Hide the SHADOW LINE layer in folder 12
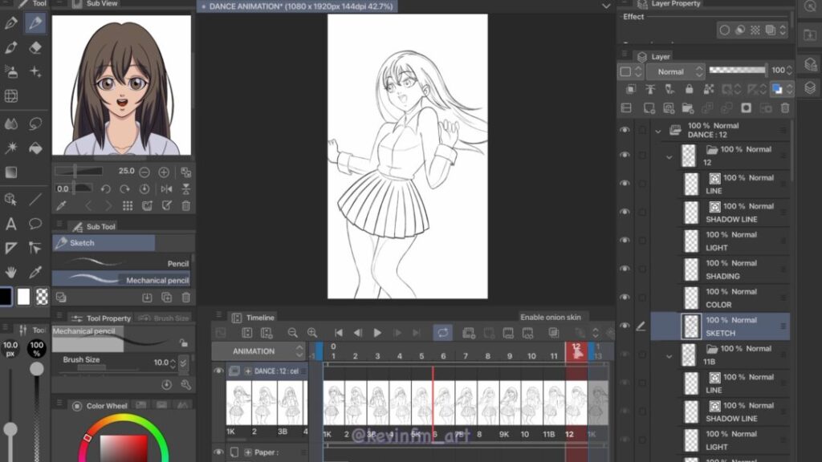Screen dimensions: 822x462 pos(625,212)
